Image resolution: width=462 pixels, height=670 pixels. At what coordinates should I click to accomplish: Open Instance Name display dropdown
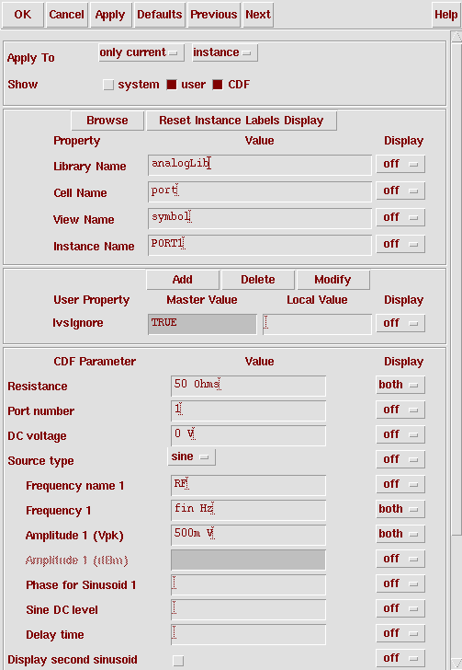click(400, 244)
